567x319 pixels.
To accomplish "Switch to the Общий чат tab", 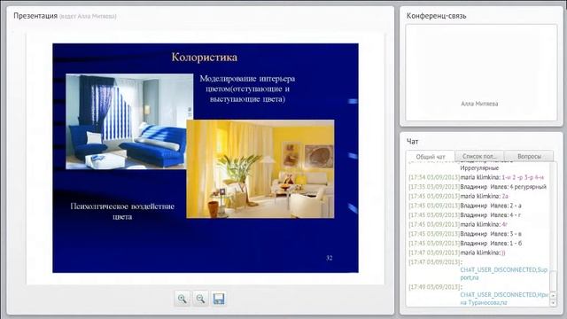I will (431, 157).
